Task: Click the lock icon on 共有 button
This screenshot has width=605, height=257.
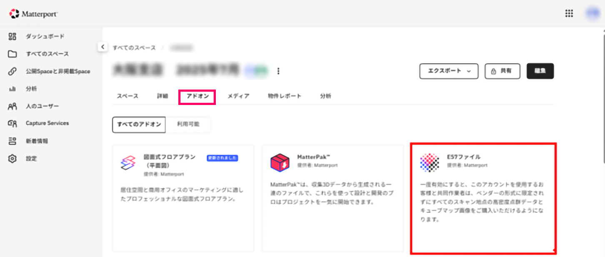Action: [x=494, y=71]
